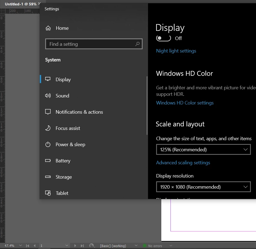The width and height of the screenshot is (256, 249).
Task: Go to last page in InDesign status bar
Action: pos(82,245)
